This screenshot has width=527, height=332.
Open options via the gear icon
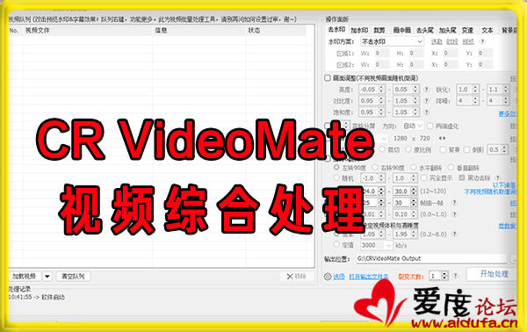pyautogui.click(x=328, y=277)
